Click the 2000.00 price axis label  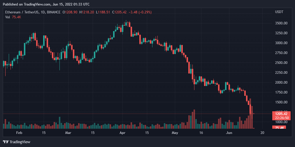point(281,83)
